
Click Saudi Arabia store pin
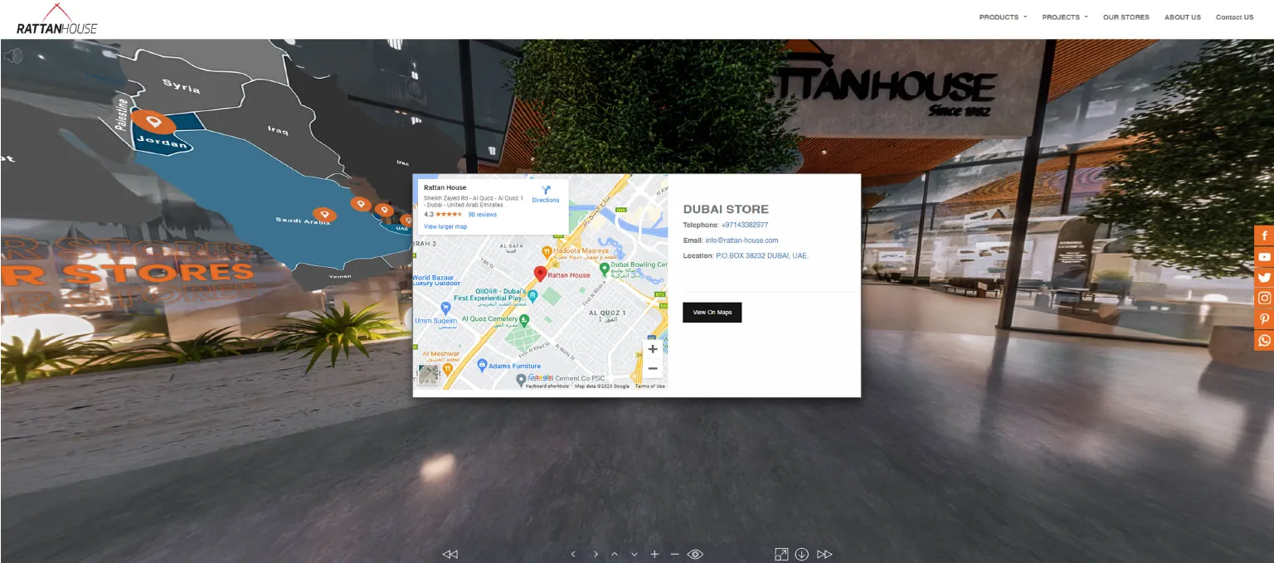click(325, 215)
